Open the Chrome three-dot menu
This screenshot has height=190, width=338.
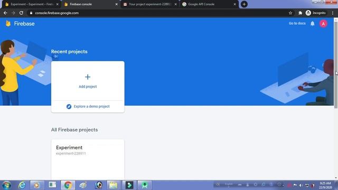click(333, 13)
